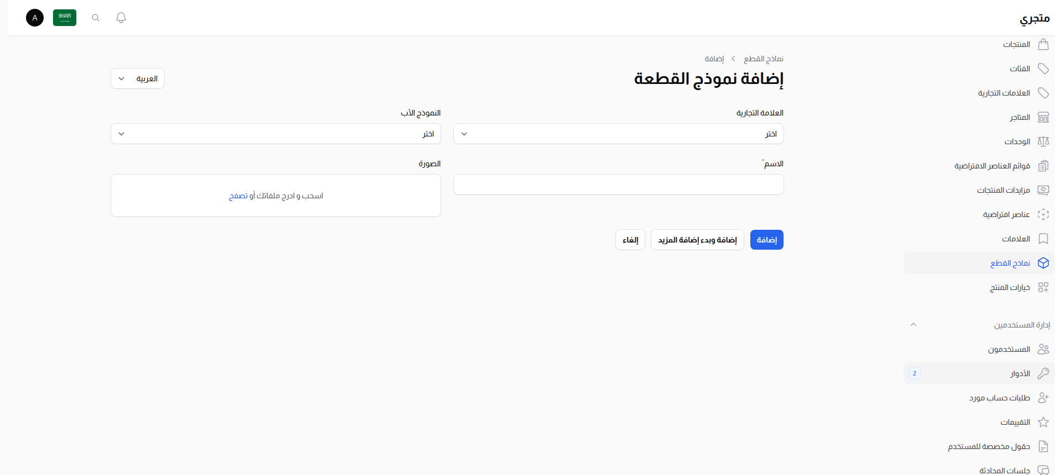Screen dimensions: 1055x475
Task: Click طلبات حساب مورد user-plus icon
Action: 1043,398
